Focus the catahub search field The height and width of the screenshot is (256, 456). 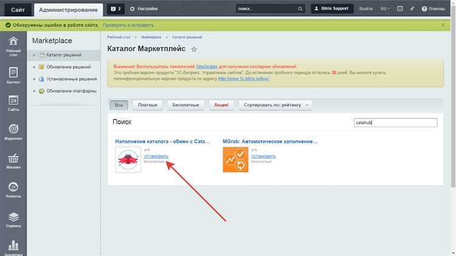(396, 122)
